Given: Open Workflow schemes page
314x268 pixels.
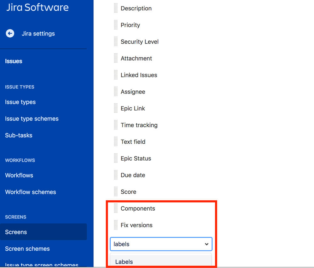Looking at the screenshot, I should pos(30,192).
